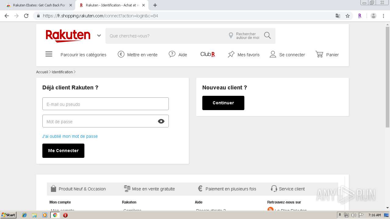
Task: Reload the page
Action: [x=26, y=16]
